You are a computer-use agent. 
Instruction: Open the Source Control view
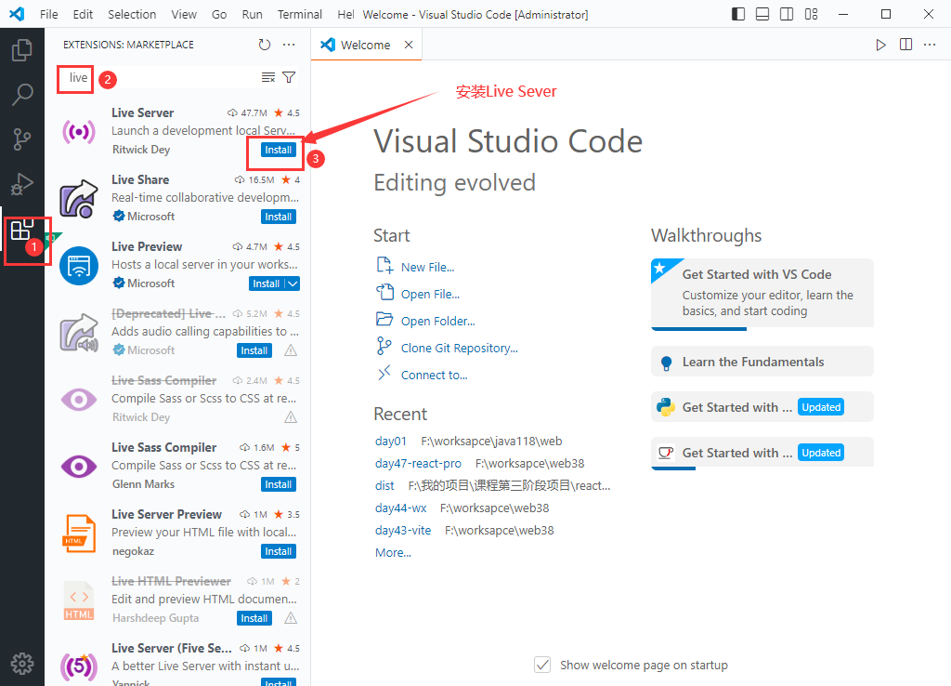(x=22, y=139)
